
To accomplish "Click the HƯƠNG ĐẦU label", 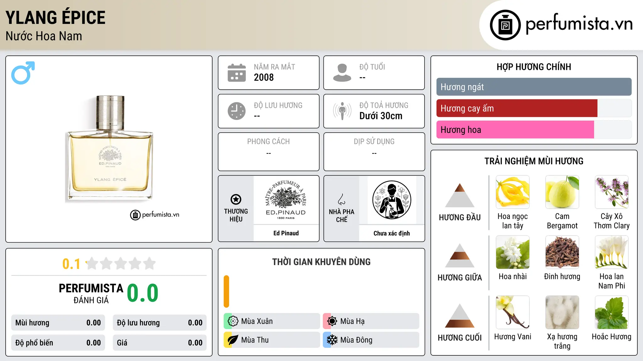I will 460,217.
